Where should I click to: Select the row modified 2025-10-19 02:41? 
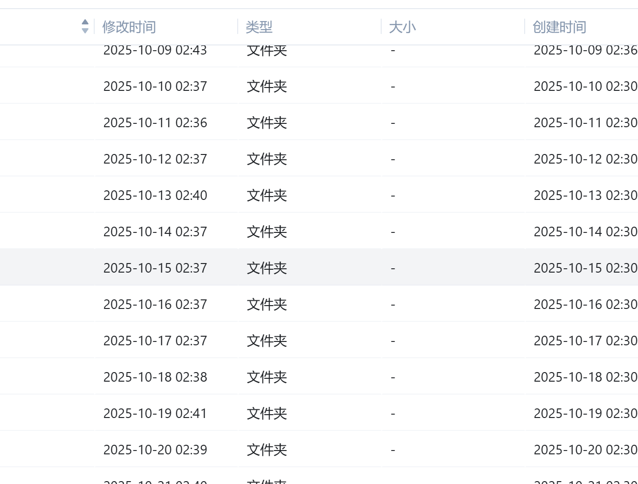[155, 413]
